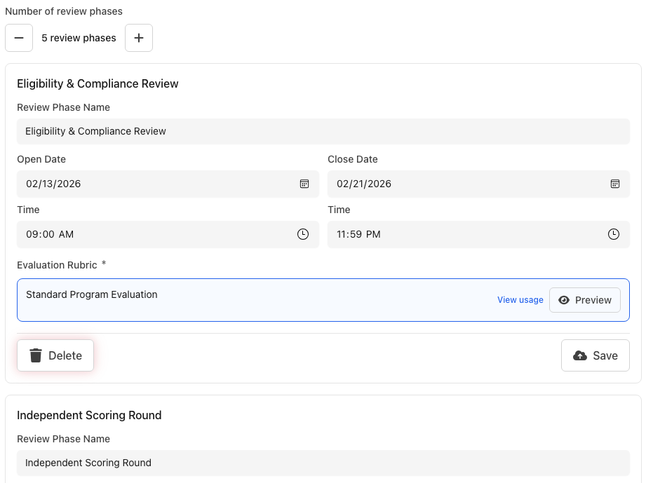Open the clock picker for the 09:00 AM time
The height and width of the screenshot is (483, 646).
tap(304, 234)
